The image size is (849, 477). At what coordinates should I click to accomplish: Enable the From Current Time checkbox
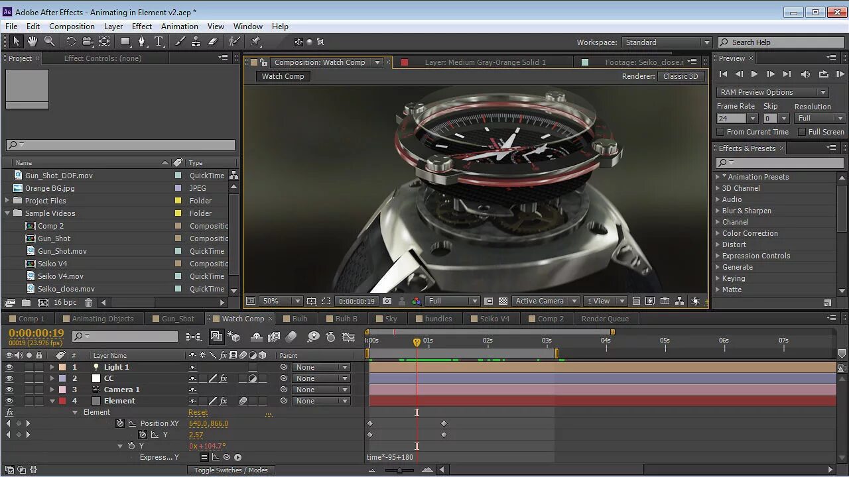pyautogui.click(x=721, y=132)
